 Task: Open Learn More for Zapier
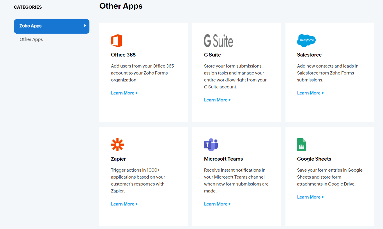tap(124, 204)
